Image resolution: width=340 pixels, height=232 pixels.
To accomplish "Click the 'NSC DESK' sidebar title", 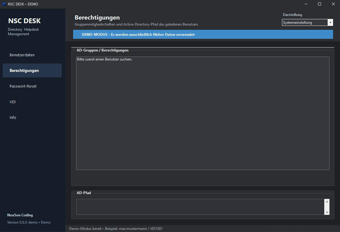I will pyautogui.click(x=24, y=21).
